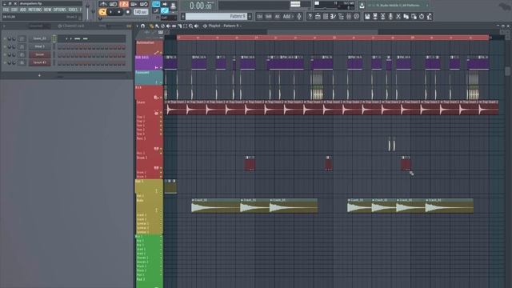Viewport: 512px width, 288px height.
Task: Open the EDIT menu
Action: pos(14,10)
